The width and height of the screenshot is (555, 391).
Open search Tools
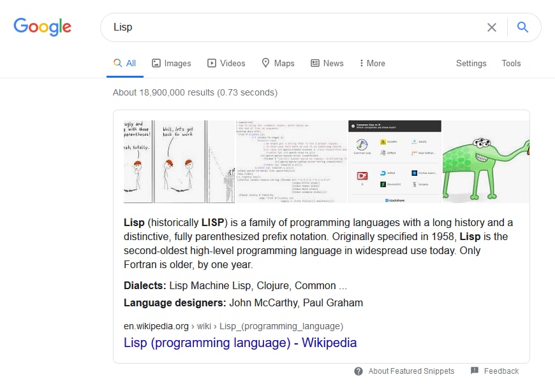tap(511, 63)
